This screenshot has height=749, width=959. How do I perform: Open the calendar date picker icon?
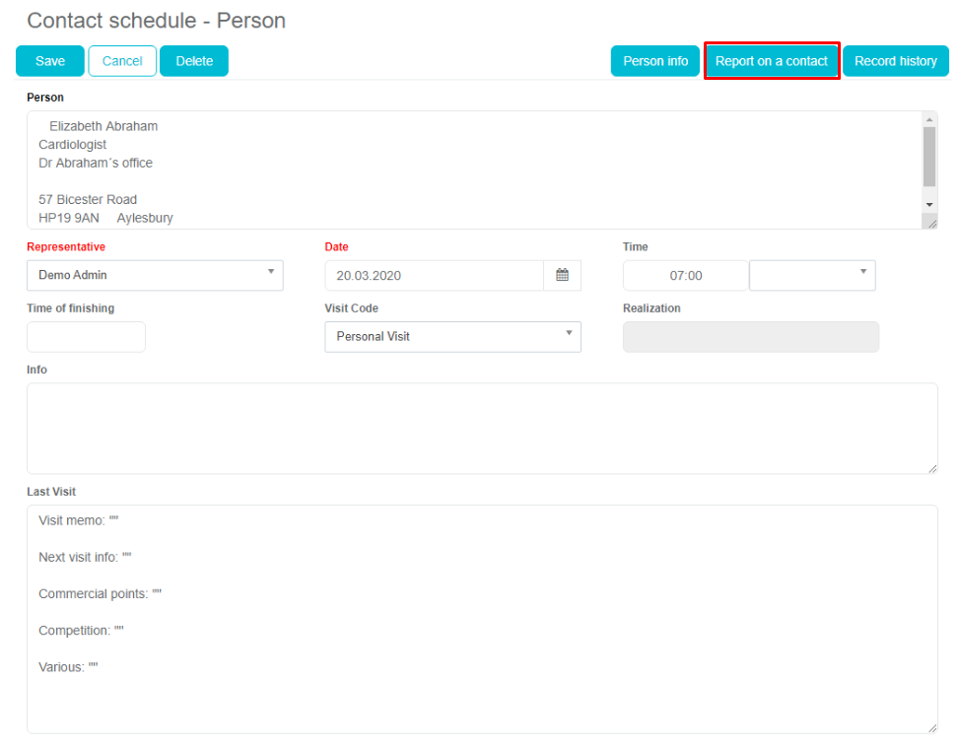click(562, 276)
